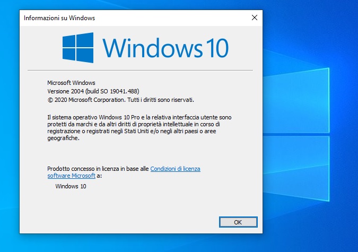Click 'Versione 2004 (build SO 19041.488)' text
358x252 pixels.
click(x=93, y=91)
